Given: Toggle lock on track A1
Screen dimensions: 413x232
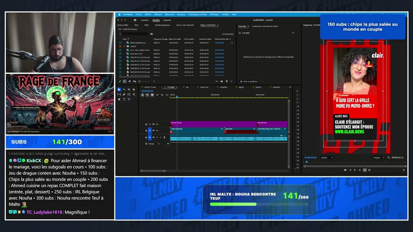Looking at the screenshot, I should [x=146, y=137].
